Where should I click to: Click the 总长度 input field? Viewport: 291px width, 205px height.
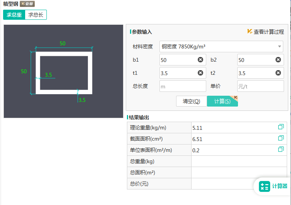coord(183,86)
